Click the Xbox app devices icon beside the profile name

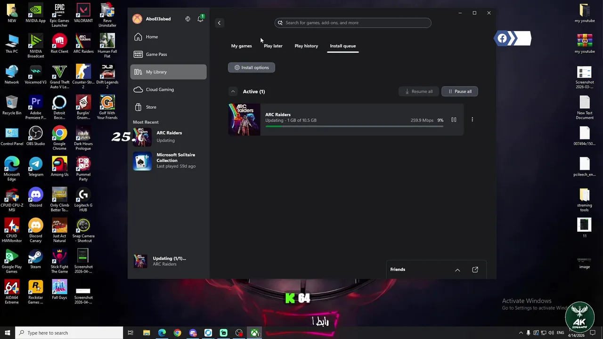[x=187, y=19]
